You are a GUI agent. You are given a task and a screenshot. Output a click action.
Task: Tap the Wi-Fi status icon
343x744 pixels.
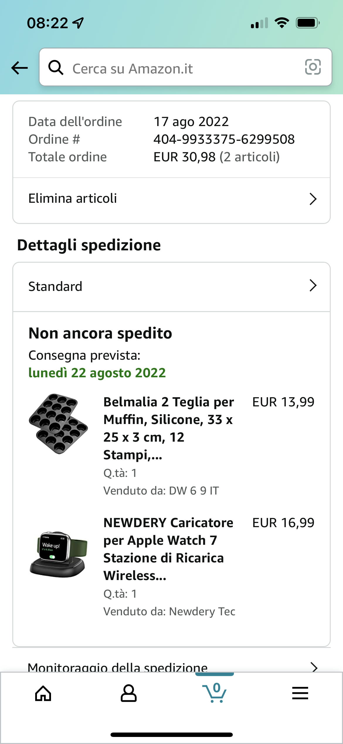pos(282,23)
